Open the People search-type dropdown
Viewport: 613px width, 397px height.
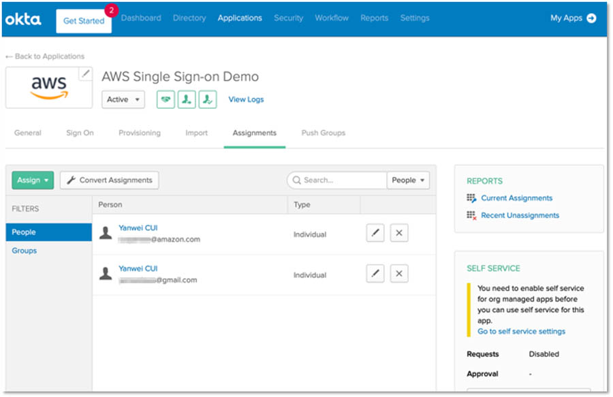point(408,180)
